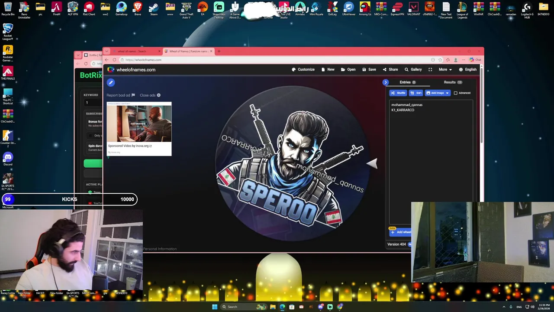The width and height of the screenshot is (554, 312).
Task: Click the Report bad ad link
Action: tap(121, 95)
